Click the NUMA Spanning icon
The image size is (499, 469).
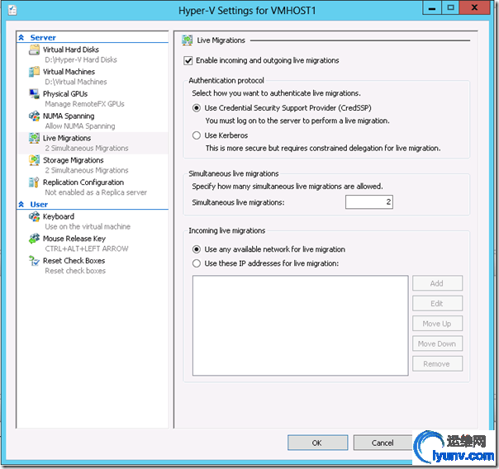[x=34, y=116]
